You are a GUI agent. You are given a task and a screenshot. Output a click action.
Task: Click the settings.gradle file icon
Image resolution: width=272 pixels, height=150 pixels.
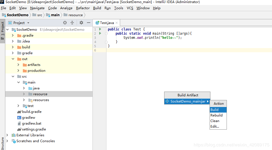point(19,130)
